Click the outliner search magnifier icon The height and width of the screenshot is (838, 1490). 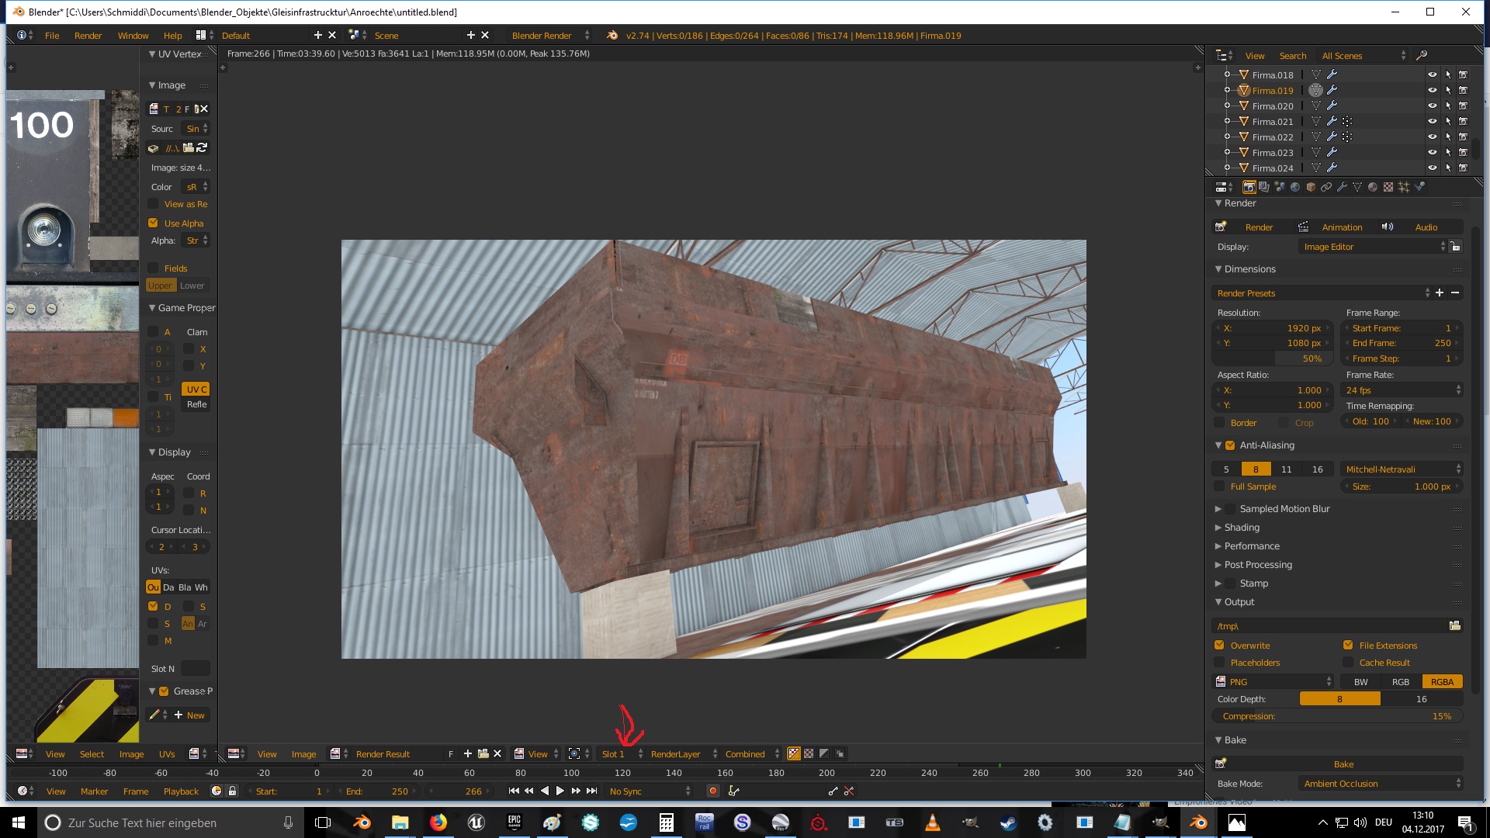[x=1422, y=56]
